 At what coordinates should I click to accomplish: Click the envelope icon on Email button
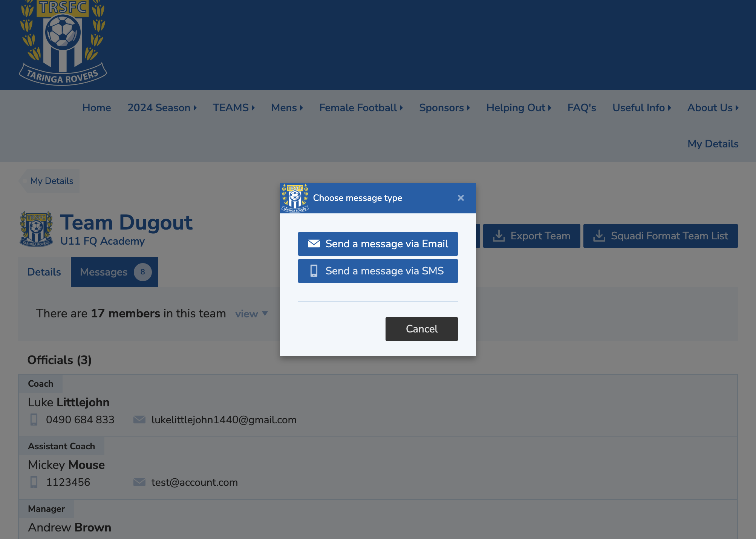point(314,244)
